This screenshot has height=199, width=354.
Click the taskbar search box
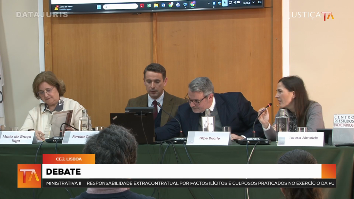(x=120, y=7)
